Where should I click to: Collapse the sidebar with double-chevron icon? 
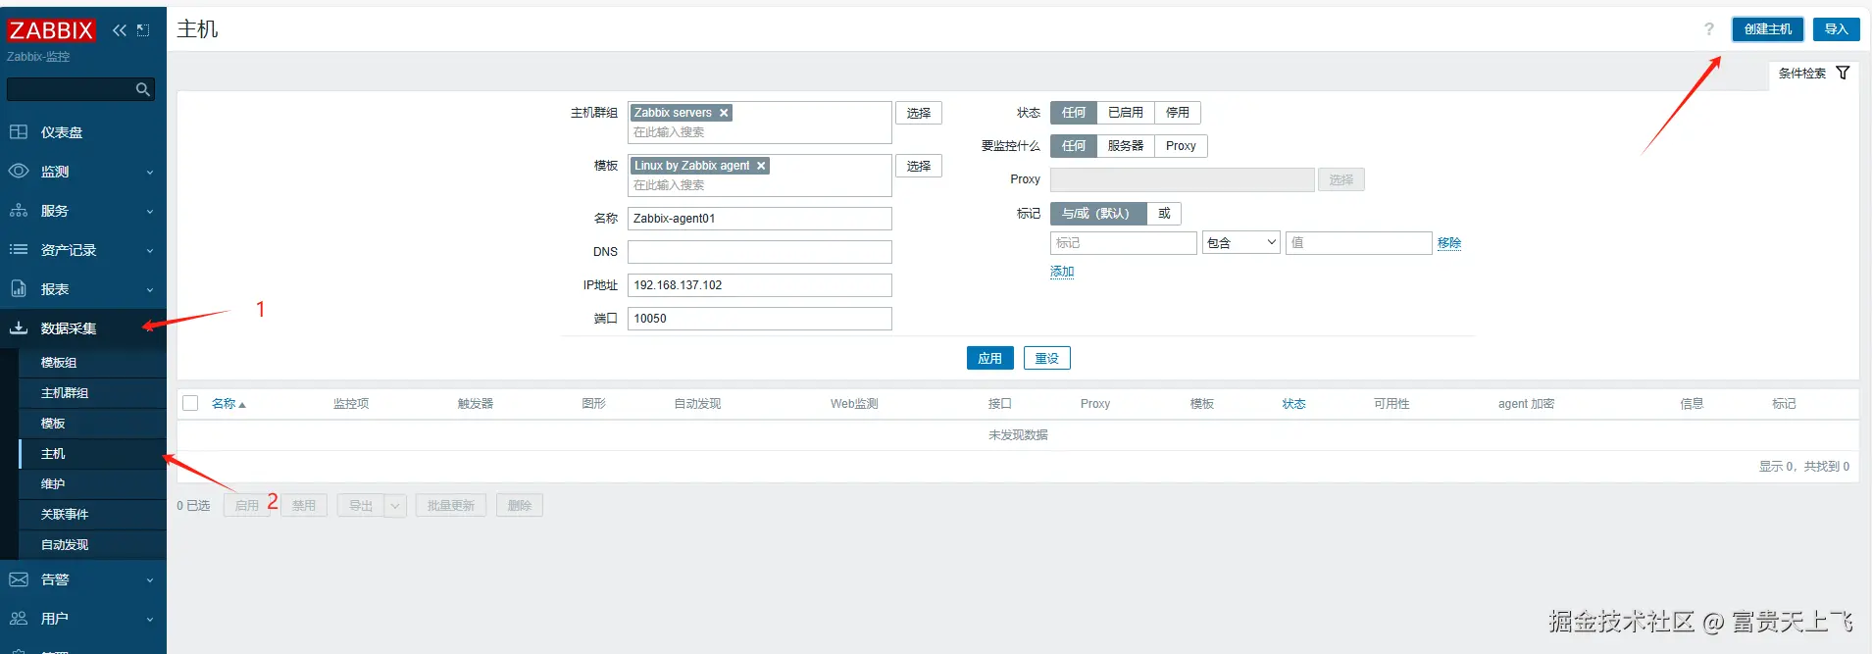(x=120, y=30)
